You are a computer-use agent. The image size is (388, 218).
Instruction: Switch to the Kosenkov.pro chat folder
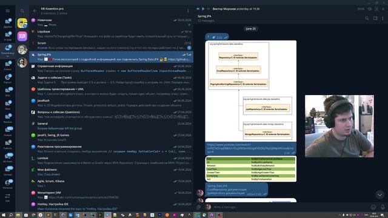8,51
